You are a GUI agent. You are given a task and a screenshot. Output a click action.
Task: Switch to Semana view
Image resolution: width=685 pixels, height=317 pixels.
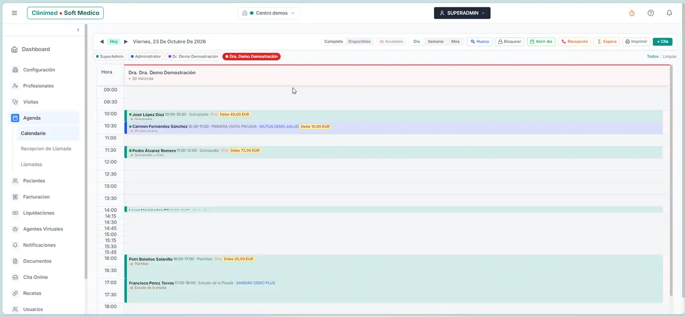point(435,42)
